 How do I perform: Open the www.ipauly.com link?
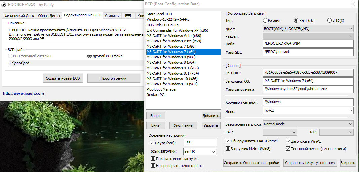point(24,93)
